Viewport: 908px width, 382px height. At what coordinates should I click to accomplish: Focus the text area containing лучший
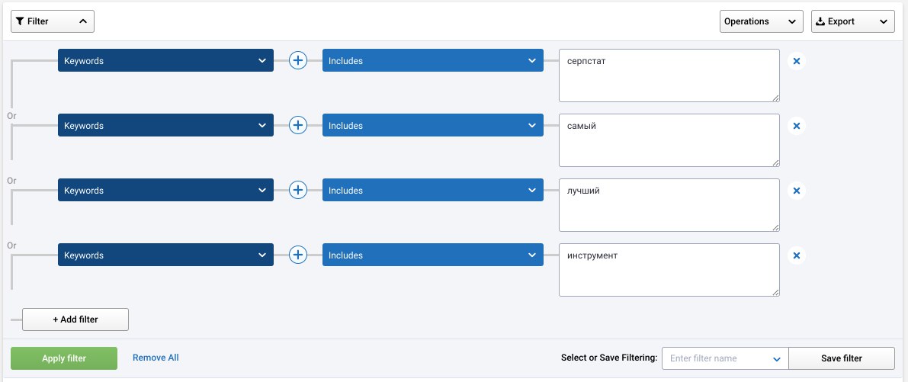tap(669, 205)
